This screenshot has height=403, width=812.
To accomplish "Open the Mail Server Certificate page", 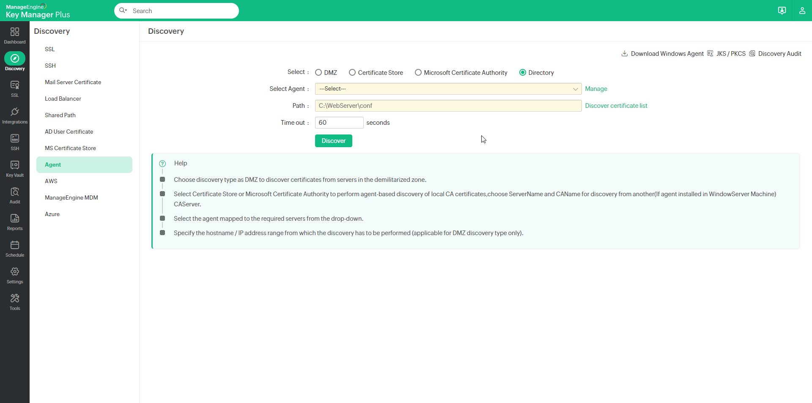I will click(x=73, y=82).
